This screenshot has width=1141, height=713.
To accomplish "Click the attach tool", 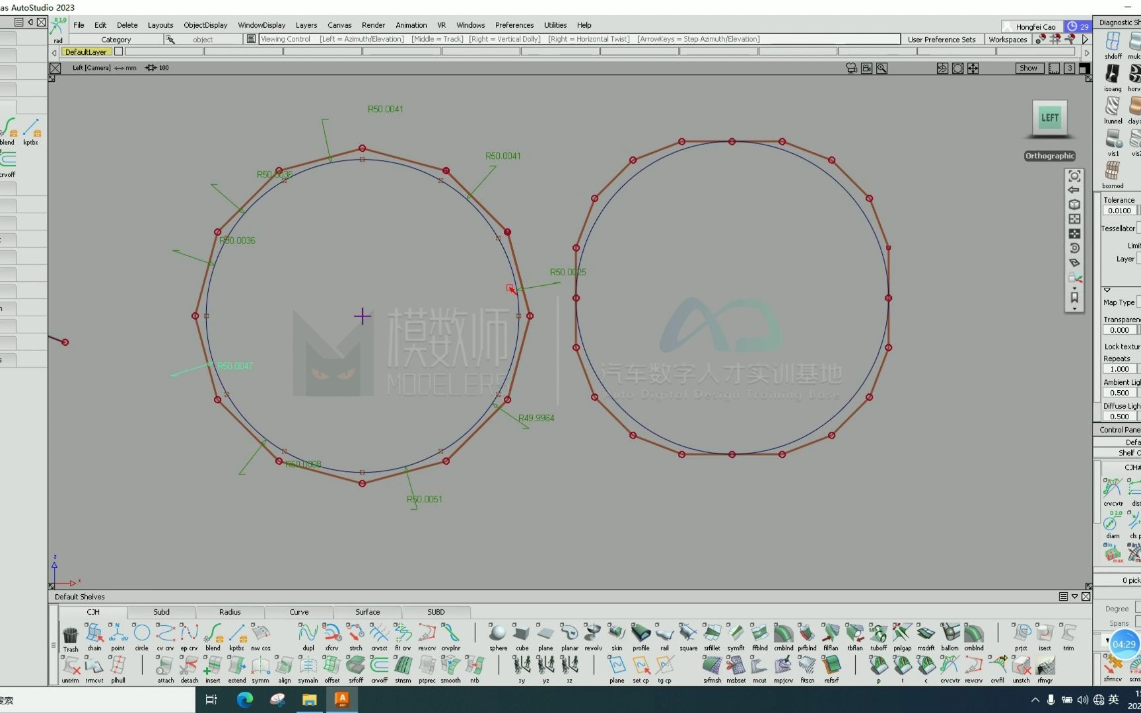I will [x=165, y=669].
